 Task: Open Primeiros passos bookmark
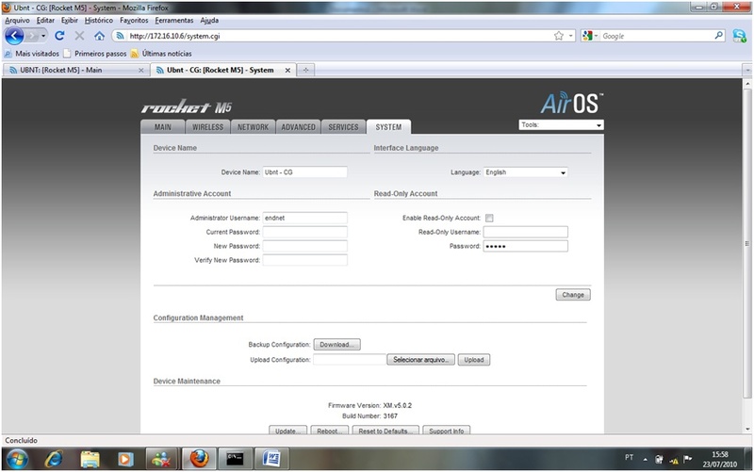point(95,54)
